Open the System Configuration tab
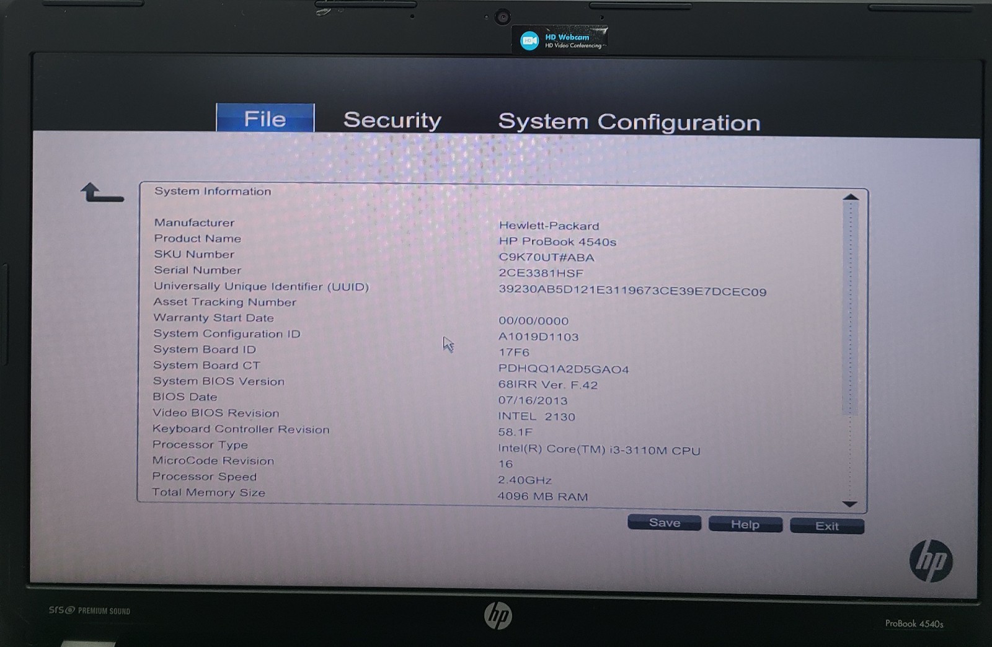The height and width of the screenshot is (647, 992). coord(629,122)
